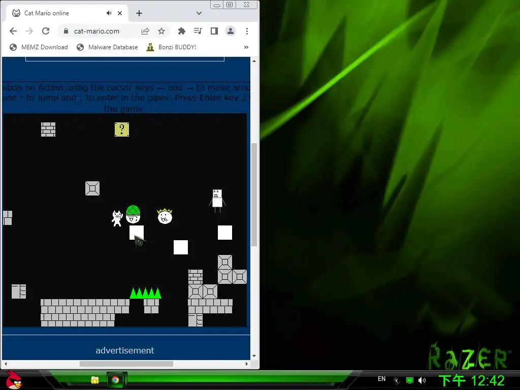The image size is (520, 390).
Task: Show hidden tray icons arrow
Action: [x=396, y=380]
